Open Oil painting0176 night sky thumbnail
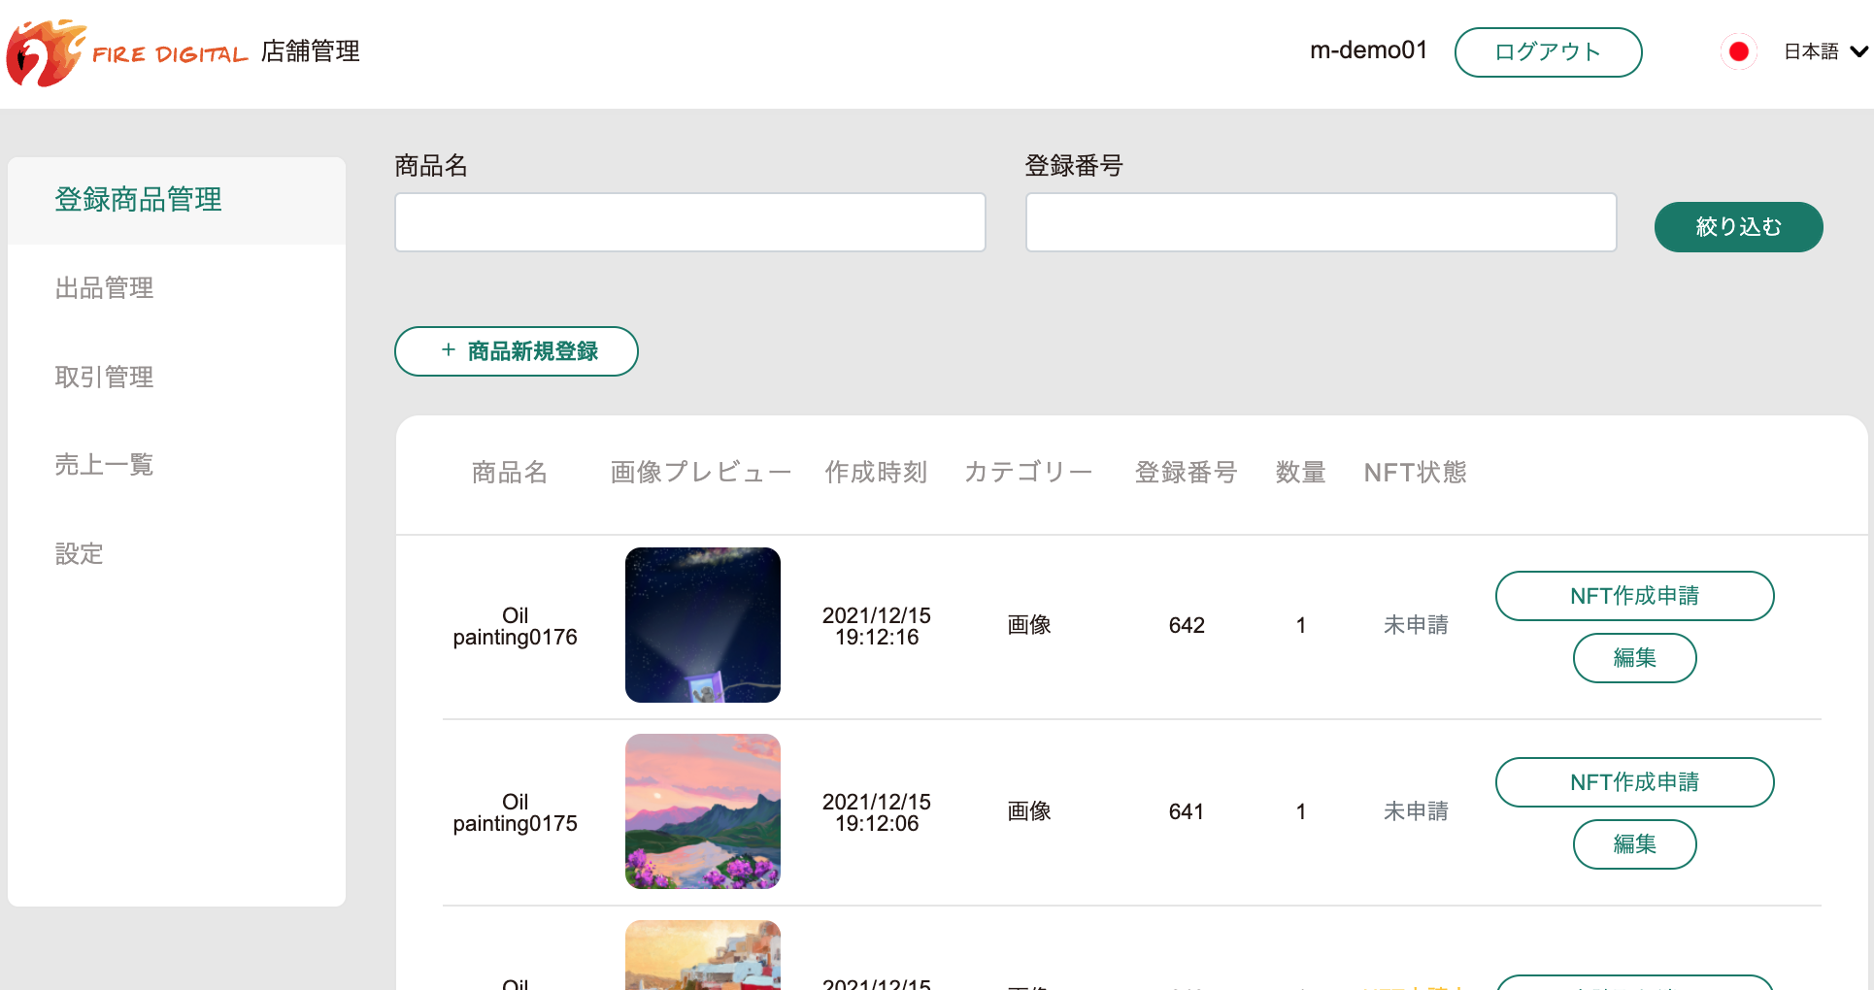The image size is (1874, 990). tap(703, 625)
